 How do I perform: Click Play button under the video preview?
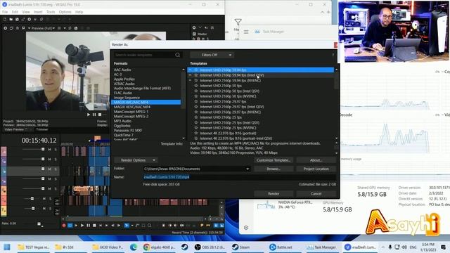tap(89, 115)
